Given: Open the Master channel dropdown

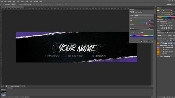Looking at the screenshot, I should tap(143, 18).
